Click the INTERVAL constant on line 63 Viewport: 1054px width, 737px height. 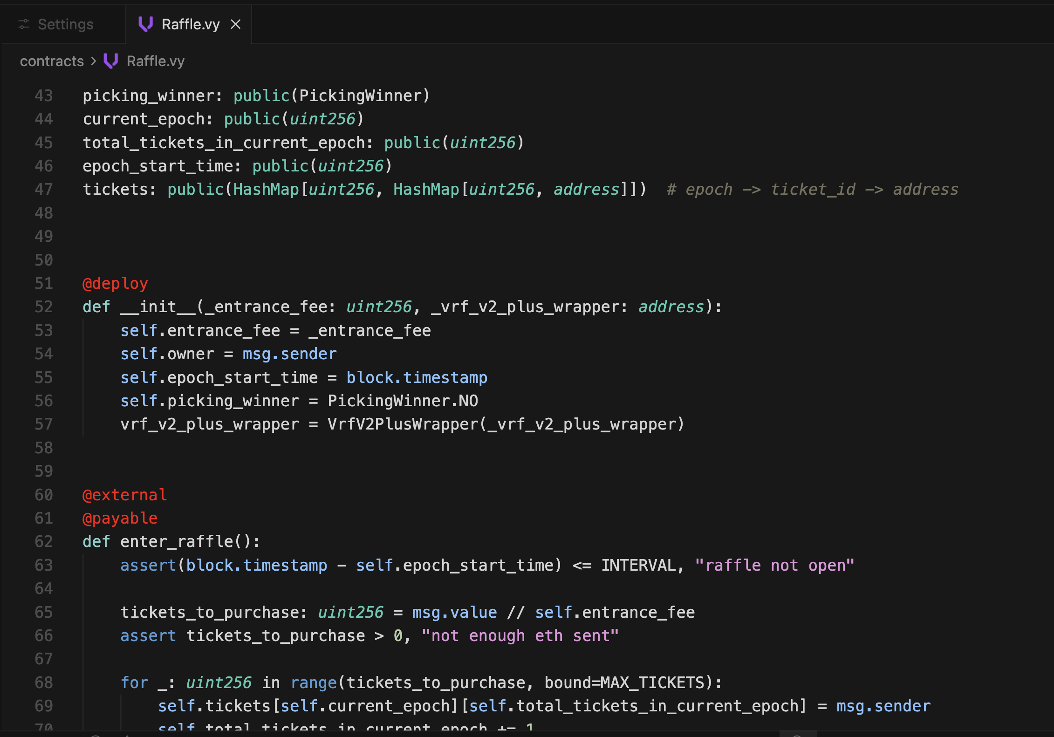click(638, 565)
